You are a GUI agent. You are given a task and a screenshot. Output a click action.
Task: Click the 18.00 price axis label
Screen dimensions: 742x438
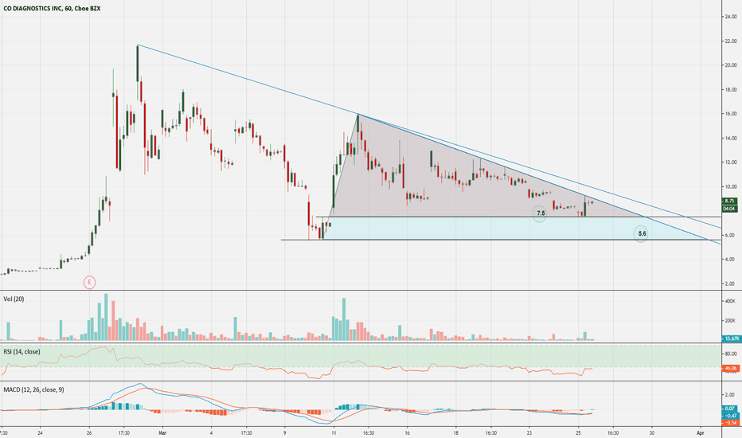tap(731, 89)
